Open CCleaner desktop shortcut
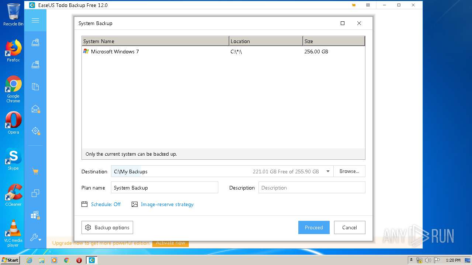Viewport: 472px width, 265px height. (x=13, y=195)
